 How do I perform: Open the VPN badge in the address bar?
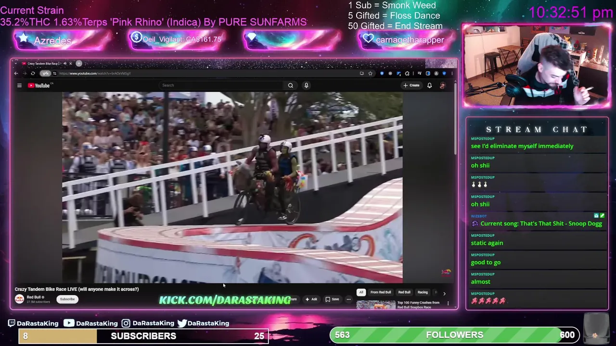(45, 73)
